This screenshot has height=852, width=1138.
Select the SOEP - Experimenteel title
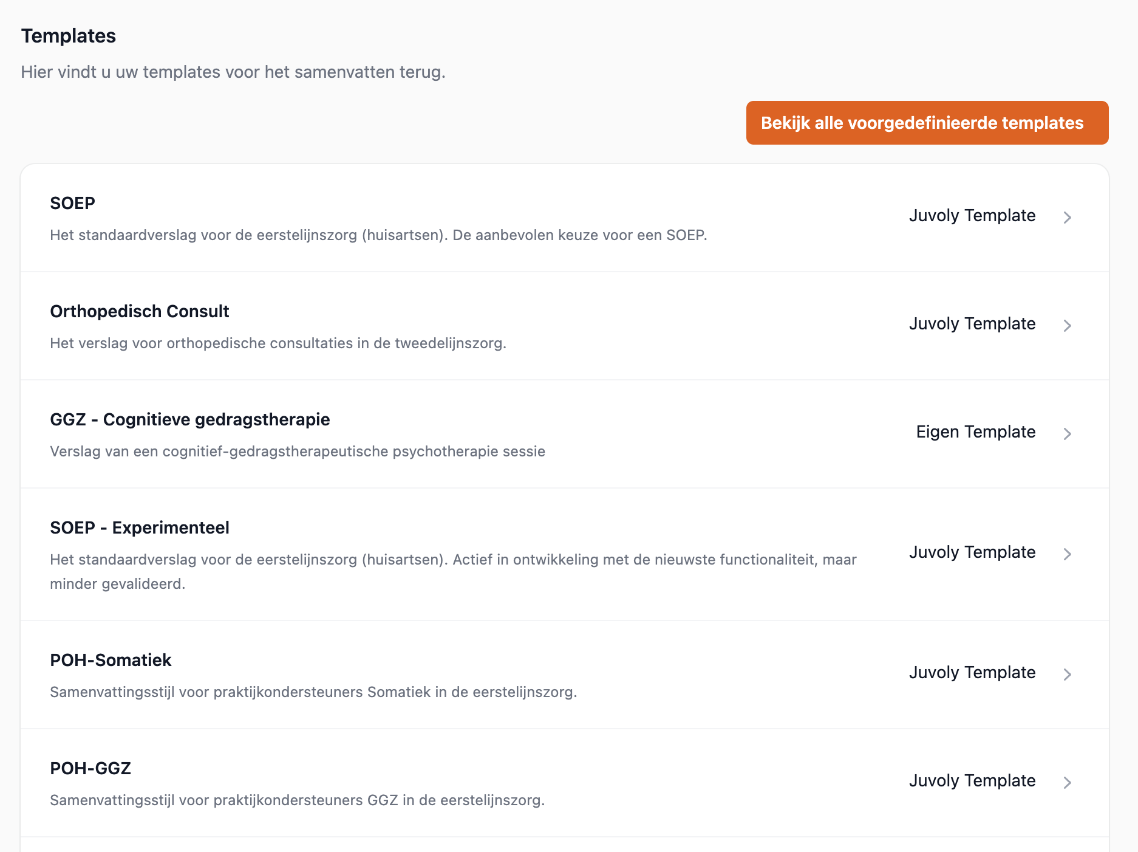[139, 527]
